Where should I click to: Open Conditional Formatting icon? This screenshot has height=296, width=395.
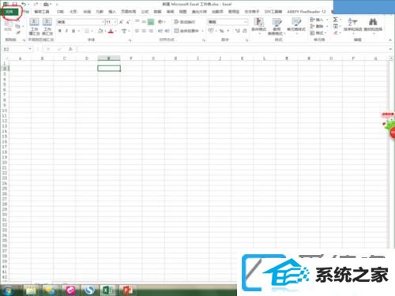coord(259,25)
